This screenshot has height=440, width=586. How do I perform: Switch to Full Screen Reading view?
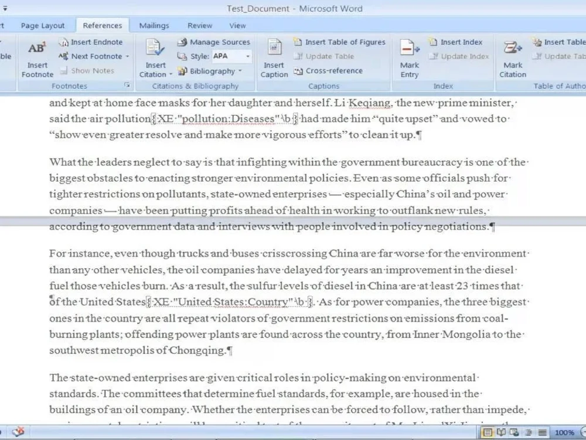coord(500,432)
